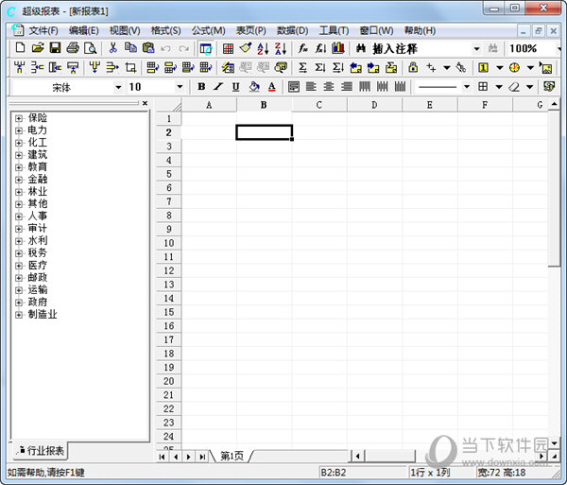Click the align left icon
Viewport: 567px width, 485px height.
point(311,86)
